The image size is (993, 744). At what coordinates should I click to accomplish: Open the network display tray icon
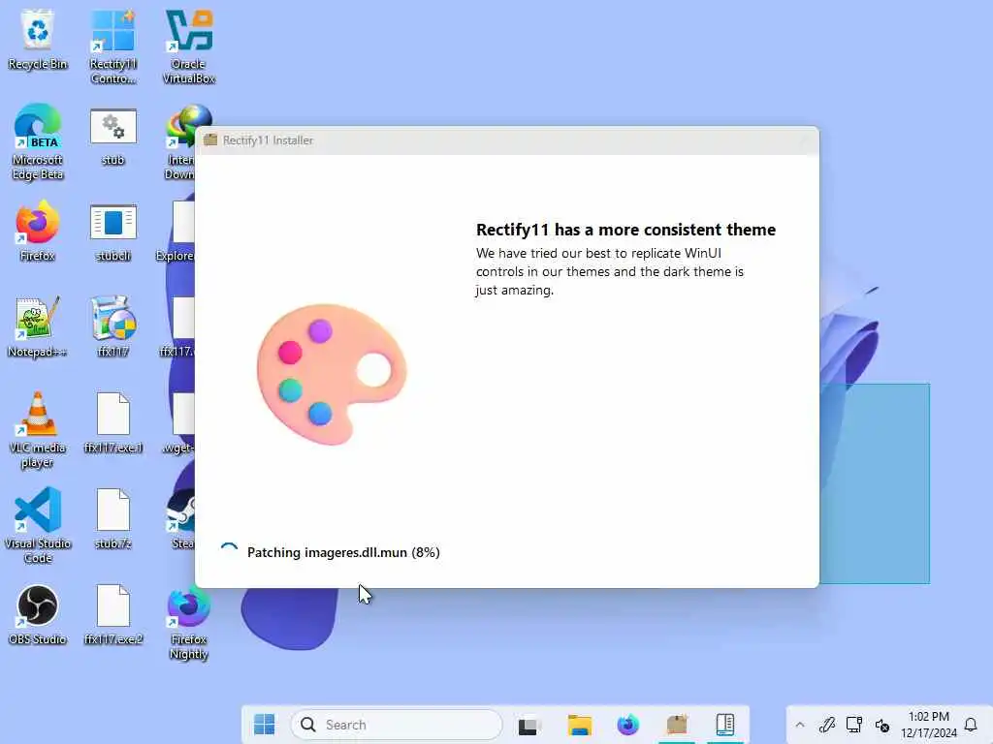854,725
